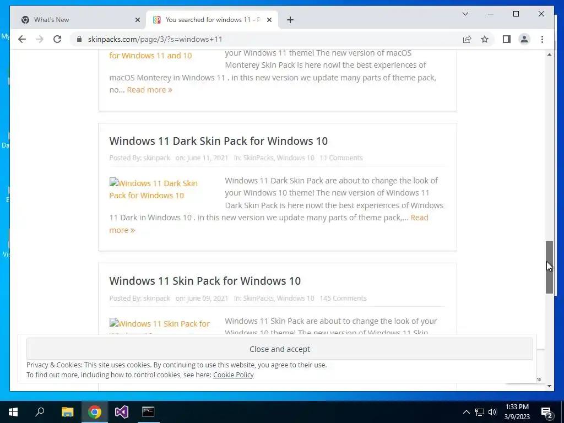Click the Chrome taskbar icon

click(95, 412)
